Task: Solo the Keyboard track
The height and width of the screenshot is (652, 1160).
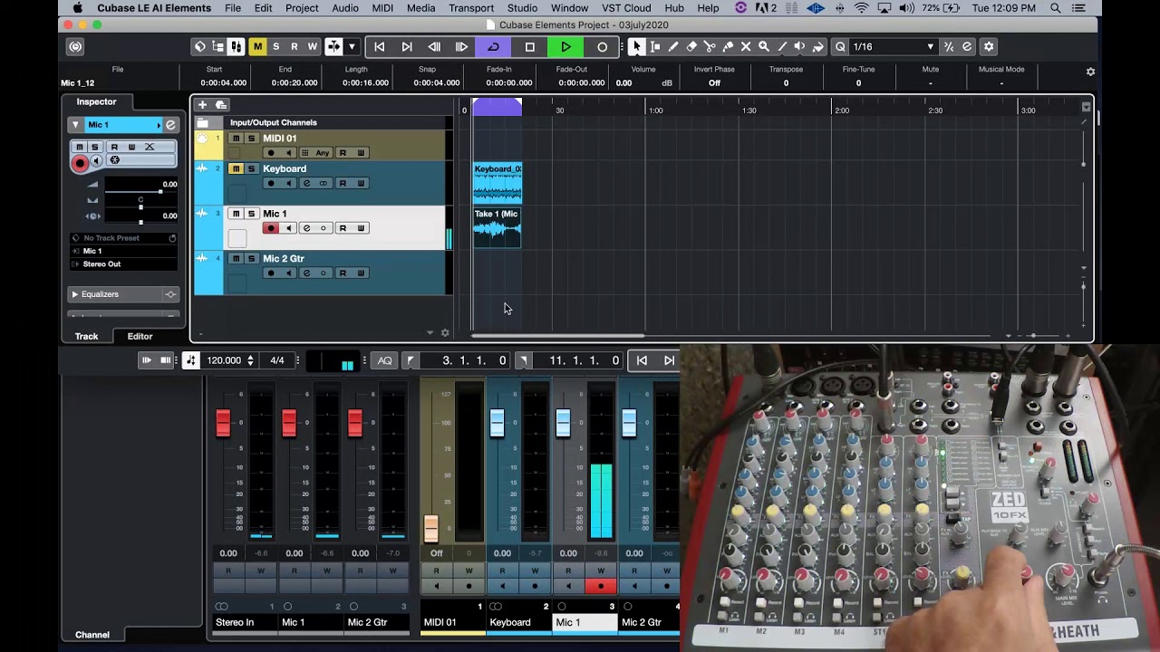Action: click(x=251, y=168)
